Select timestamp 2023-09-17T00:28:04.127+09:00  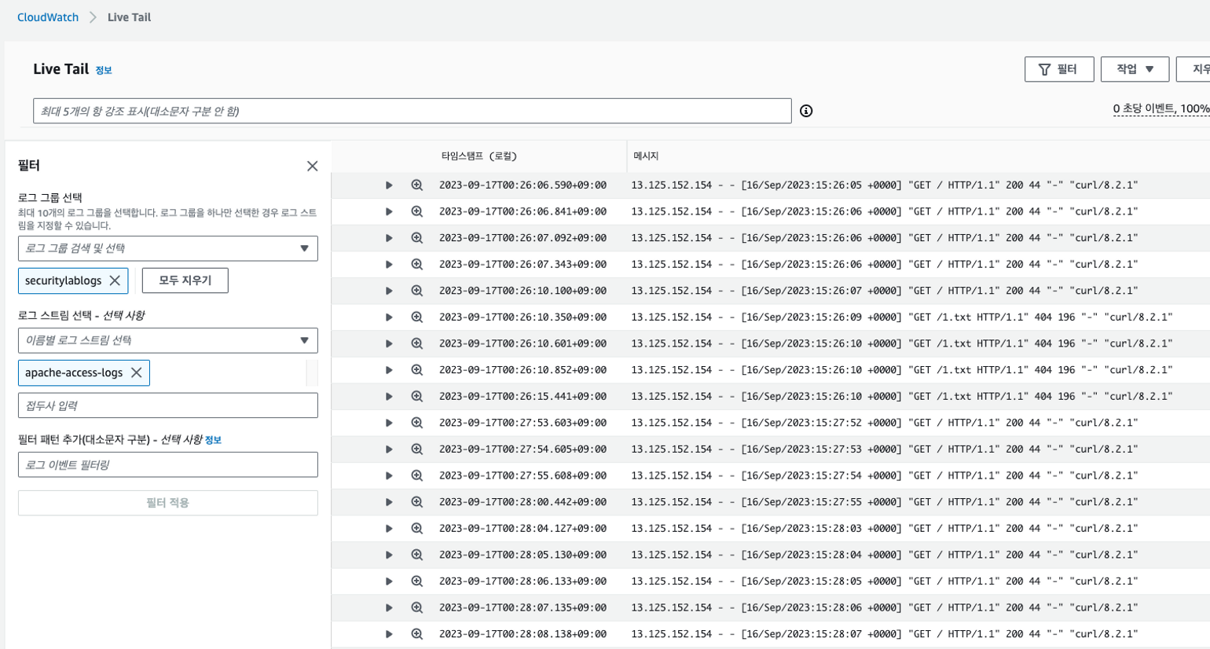click(x=522, y=529)
